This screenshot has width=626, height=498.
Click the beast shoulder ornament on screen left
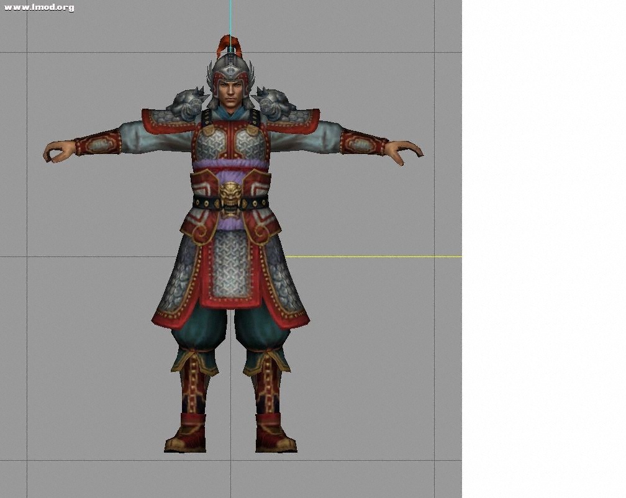click(188, 102)
